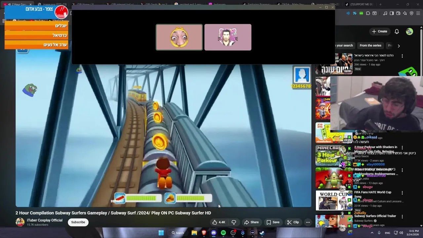Like the Subway Surfers video
This screenshot has width=423, height=238.
pos(219,222)
